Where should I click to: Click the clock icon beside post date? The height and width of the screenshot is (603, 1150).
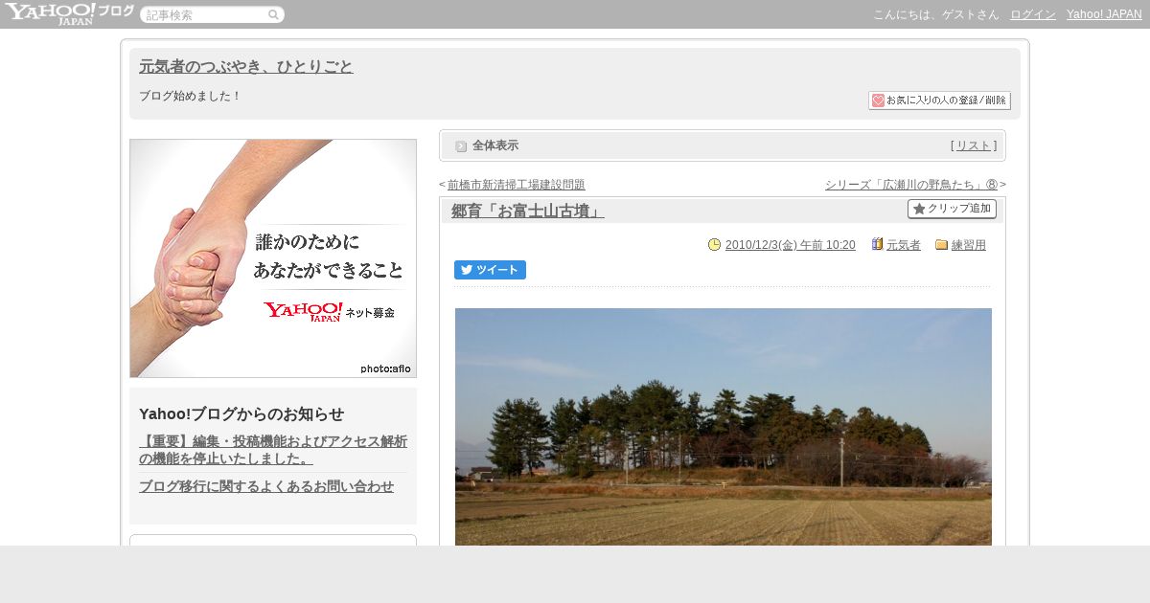pos(714,245)
